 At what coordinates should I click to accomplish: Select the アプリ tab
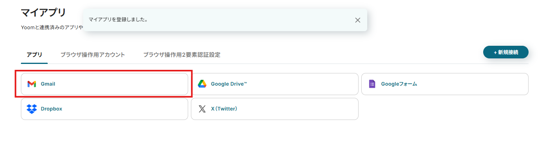pyautogui.click(x=34, y=55)
